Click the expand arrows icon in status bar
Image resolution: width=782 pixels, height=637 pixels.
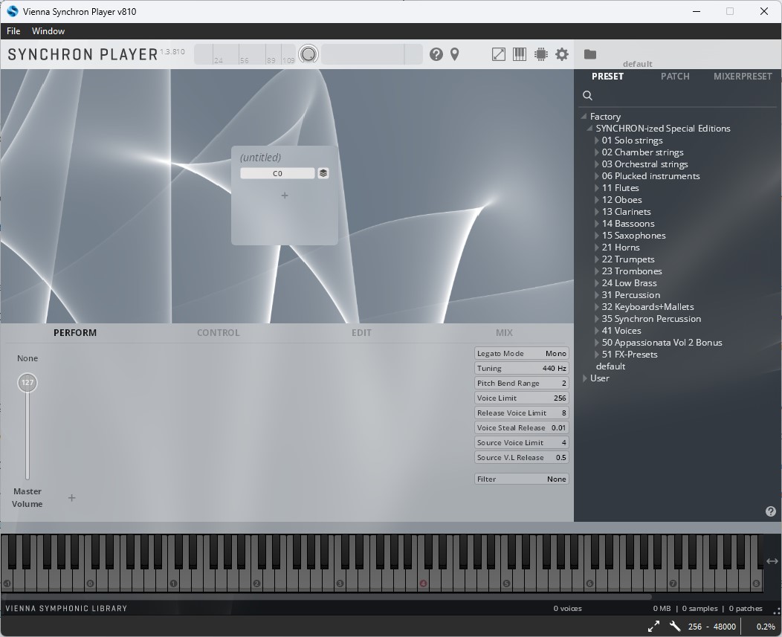click(653, 626)
